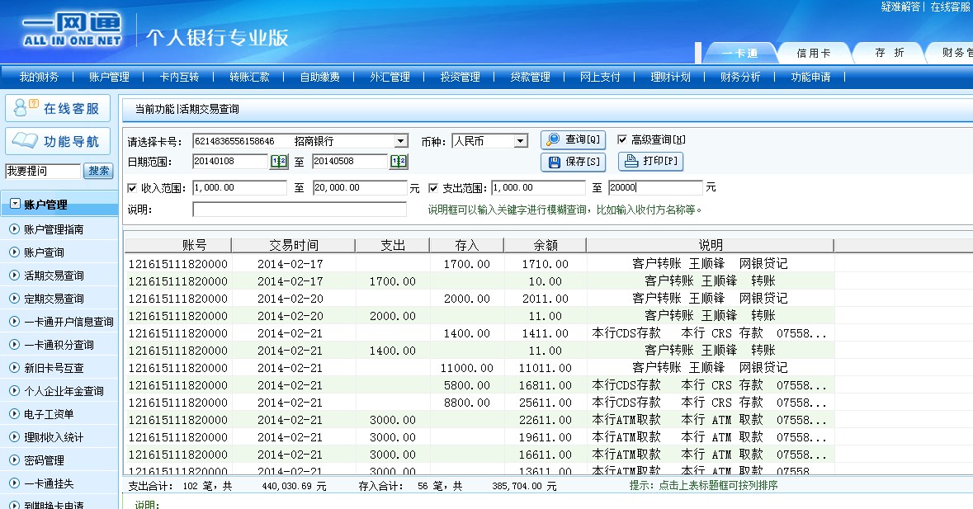Open 在线客服 online support icon button
Screen dimensions: 973x509
coord(58,108)
